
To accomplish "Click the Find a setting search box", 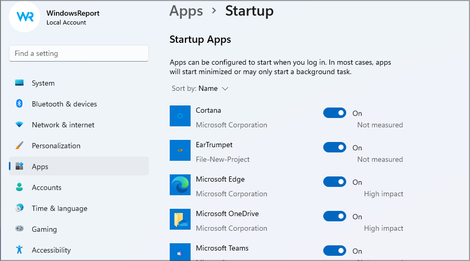I will [79, 53].
